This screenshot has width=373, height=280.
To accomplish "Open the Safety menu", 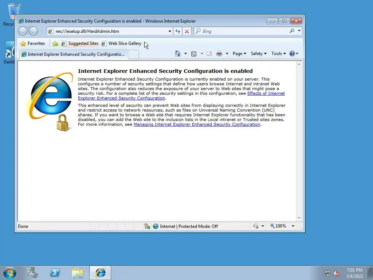I will pos(259,54).
